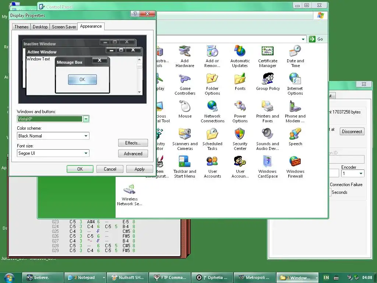Open Power Options icon

(240, 112)
